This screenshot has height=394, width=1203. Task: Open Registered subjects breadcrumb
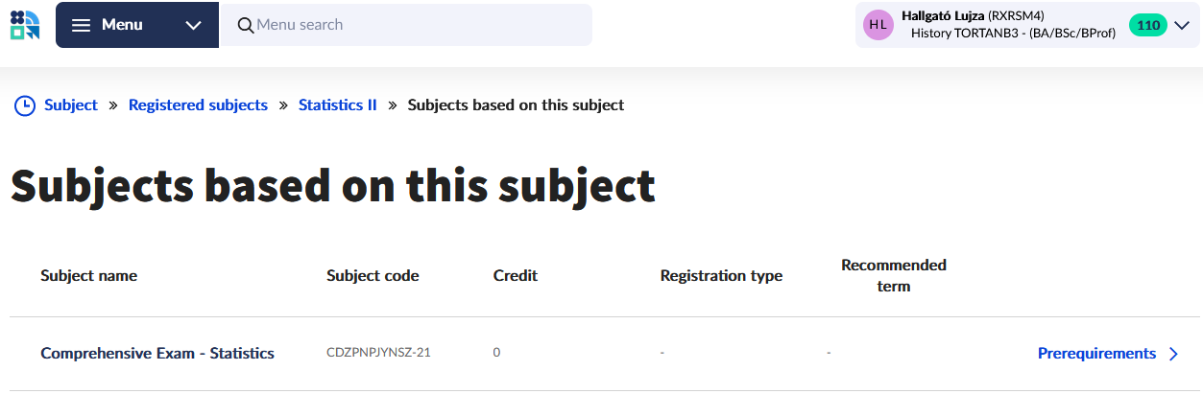[x=198, y=105]
